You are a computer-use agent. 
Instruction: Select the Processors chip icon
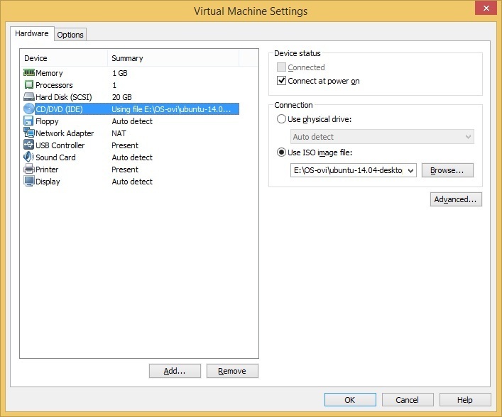(29, 84)
